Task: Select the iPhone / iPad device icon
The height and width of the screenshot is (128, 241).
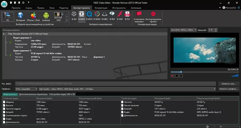Action: coord(33,17)
